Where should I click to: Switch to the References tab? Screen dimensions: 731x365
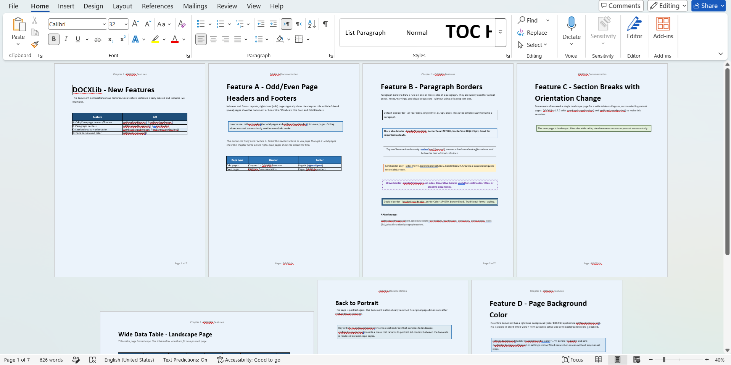coord(158,6)
